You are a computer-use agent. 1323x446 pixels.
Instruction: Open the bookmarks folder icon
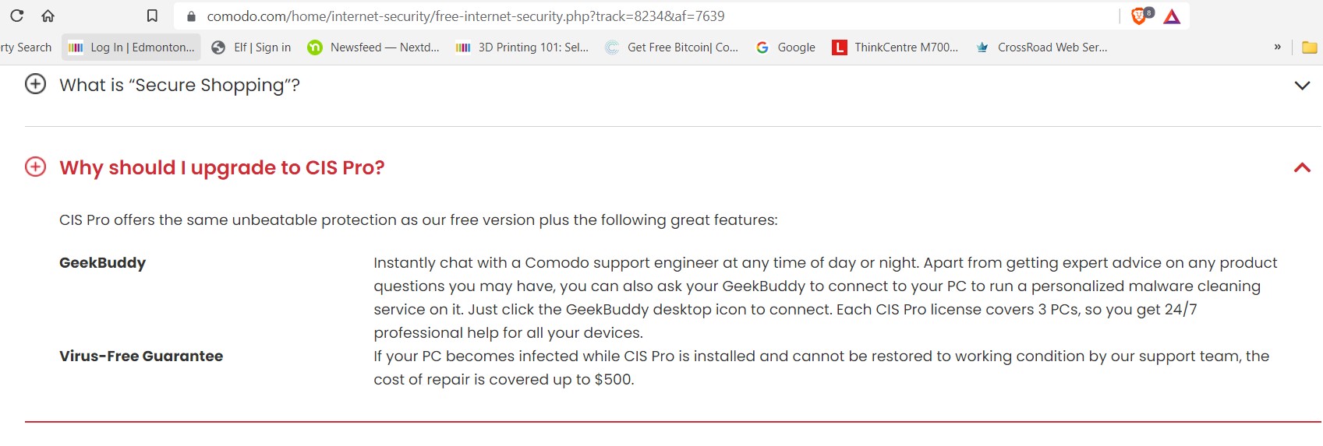tap(1309, 47)
